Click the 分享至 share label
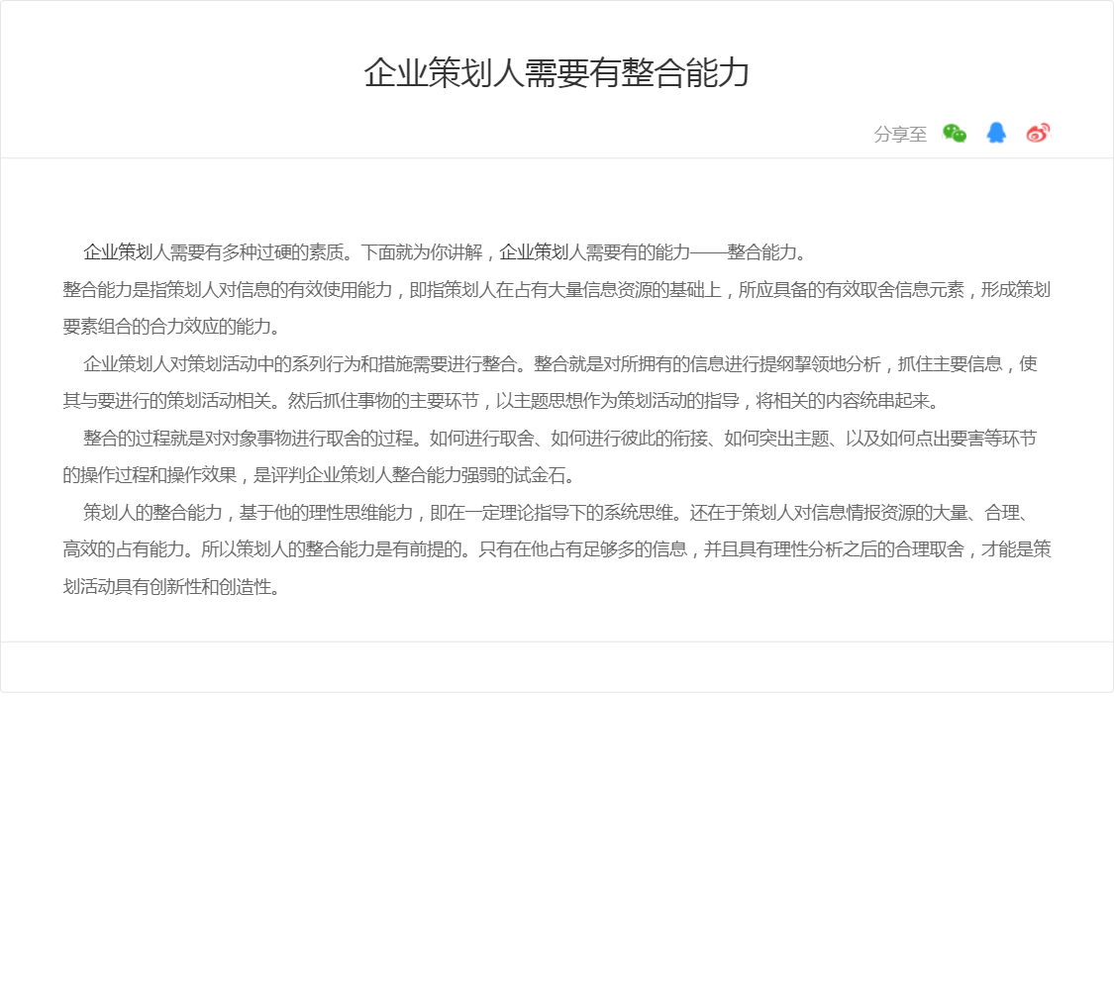Image resolution: width=1114 pixels, height=990 pixels. (900, 135)
